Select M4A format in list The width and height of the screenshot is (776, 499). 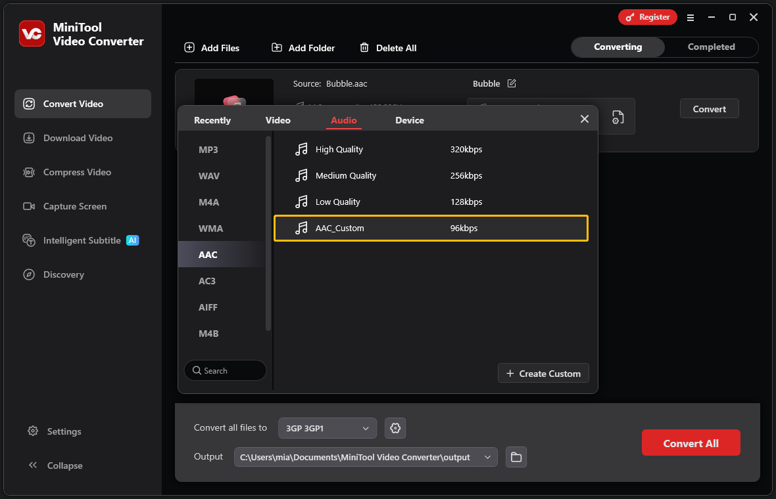click(x=222, y=202)
